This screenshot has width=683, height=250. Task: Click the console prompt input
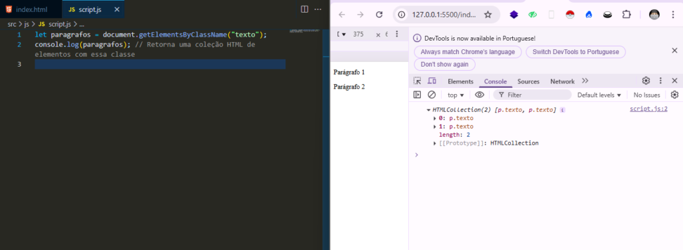pyautogui.click(x=544, y=155)
